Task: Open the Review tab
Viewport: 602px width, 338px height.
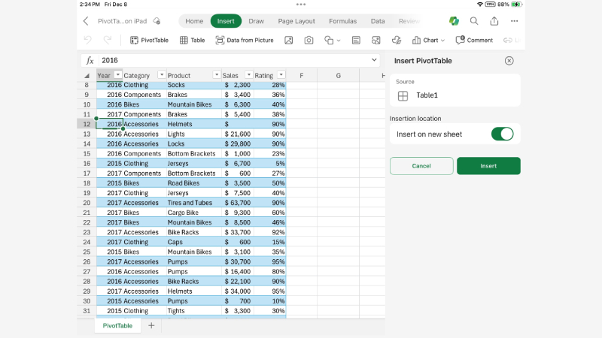Action: (x=409, y=21)
